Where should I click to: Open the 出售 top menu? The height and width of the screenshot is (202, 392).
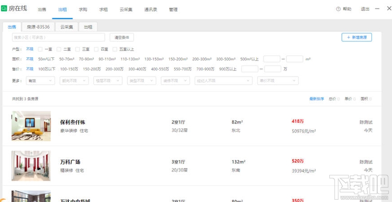[x=42, y=10]
